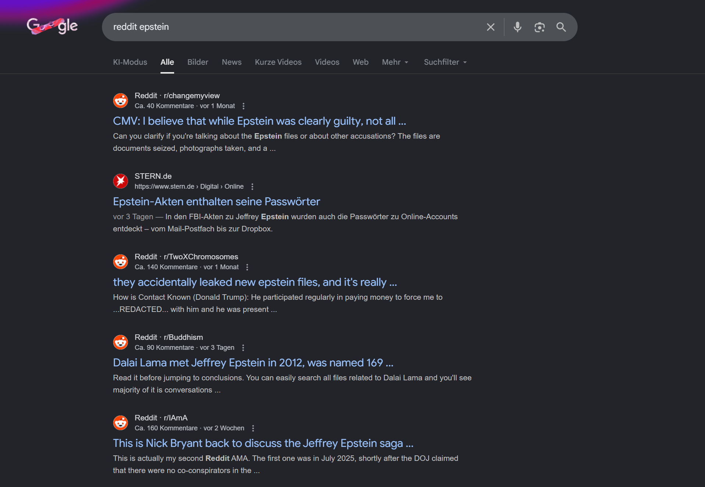Select the KI-Modus tab
The image size is (705, 487).
[130, 62]
